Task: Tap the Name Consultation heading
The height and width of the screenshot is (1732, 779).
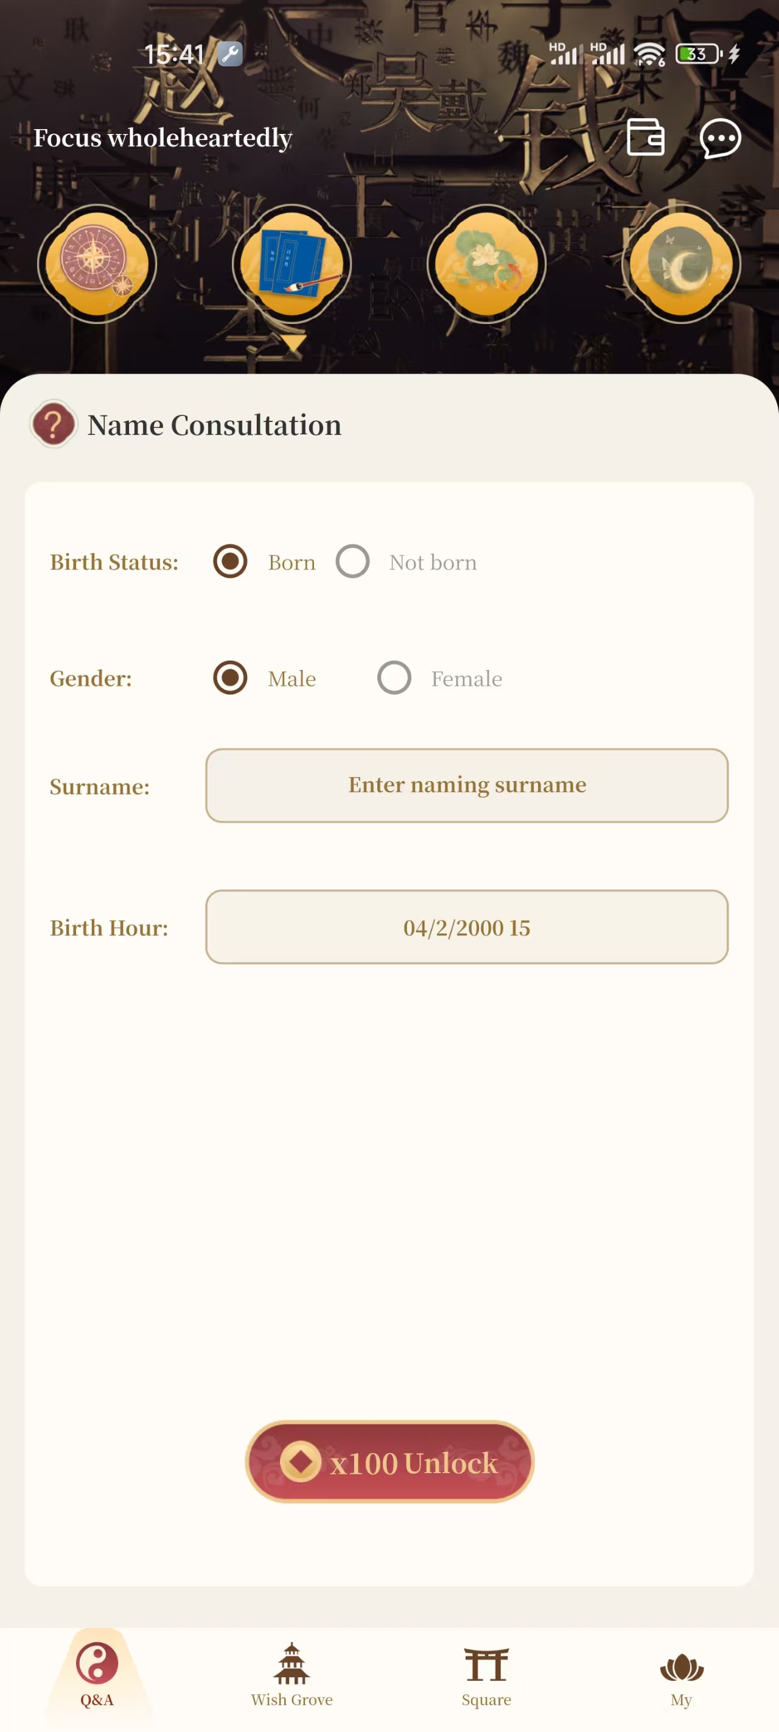Action: pyautogui.click(x=214, y=425)
